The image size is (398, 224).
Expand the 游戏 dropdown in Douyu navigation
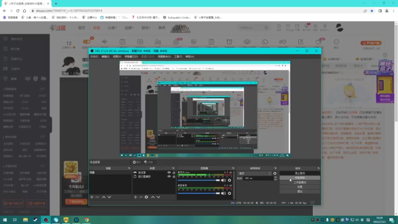click(146, 28)
